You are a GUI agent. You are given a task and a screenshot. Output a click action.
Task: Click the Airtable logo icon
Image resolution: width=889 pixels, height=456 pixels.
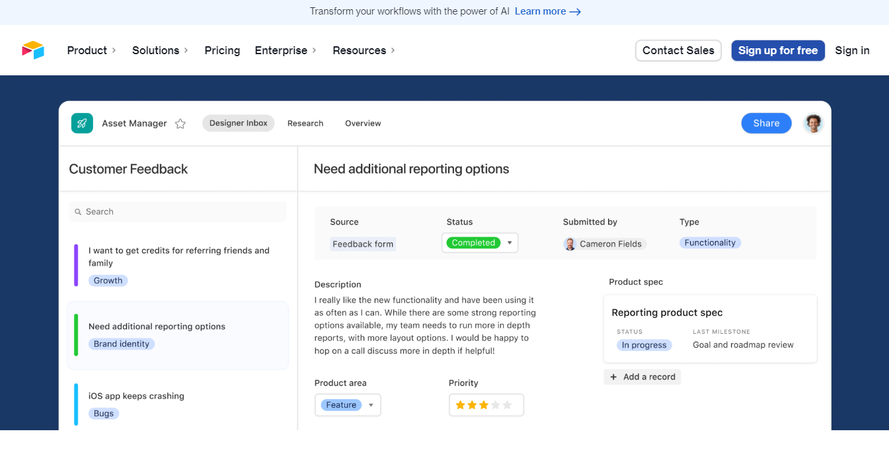[32, 50]
